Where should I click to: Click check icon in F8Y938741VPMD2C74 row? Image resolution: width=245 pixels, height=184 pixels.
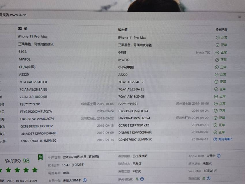[216, 118]
